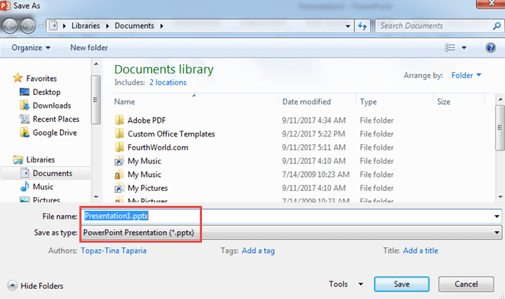Go back with the Back arrow button

click(9, 26)
